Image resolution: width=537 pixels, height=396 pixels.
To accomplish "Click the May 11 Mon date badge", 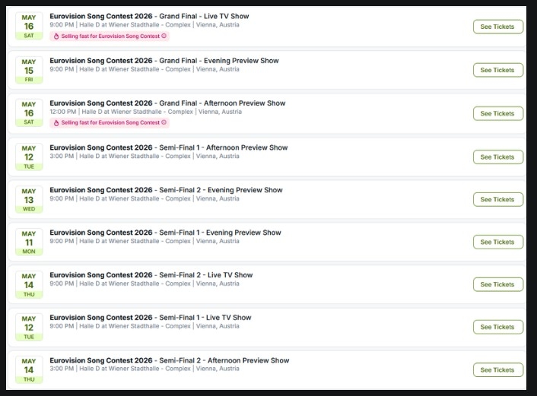I will [x=29, y=242].
